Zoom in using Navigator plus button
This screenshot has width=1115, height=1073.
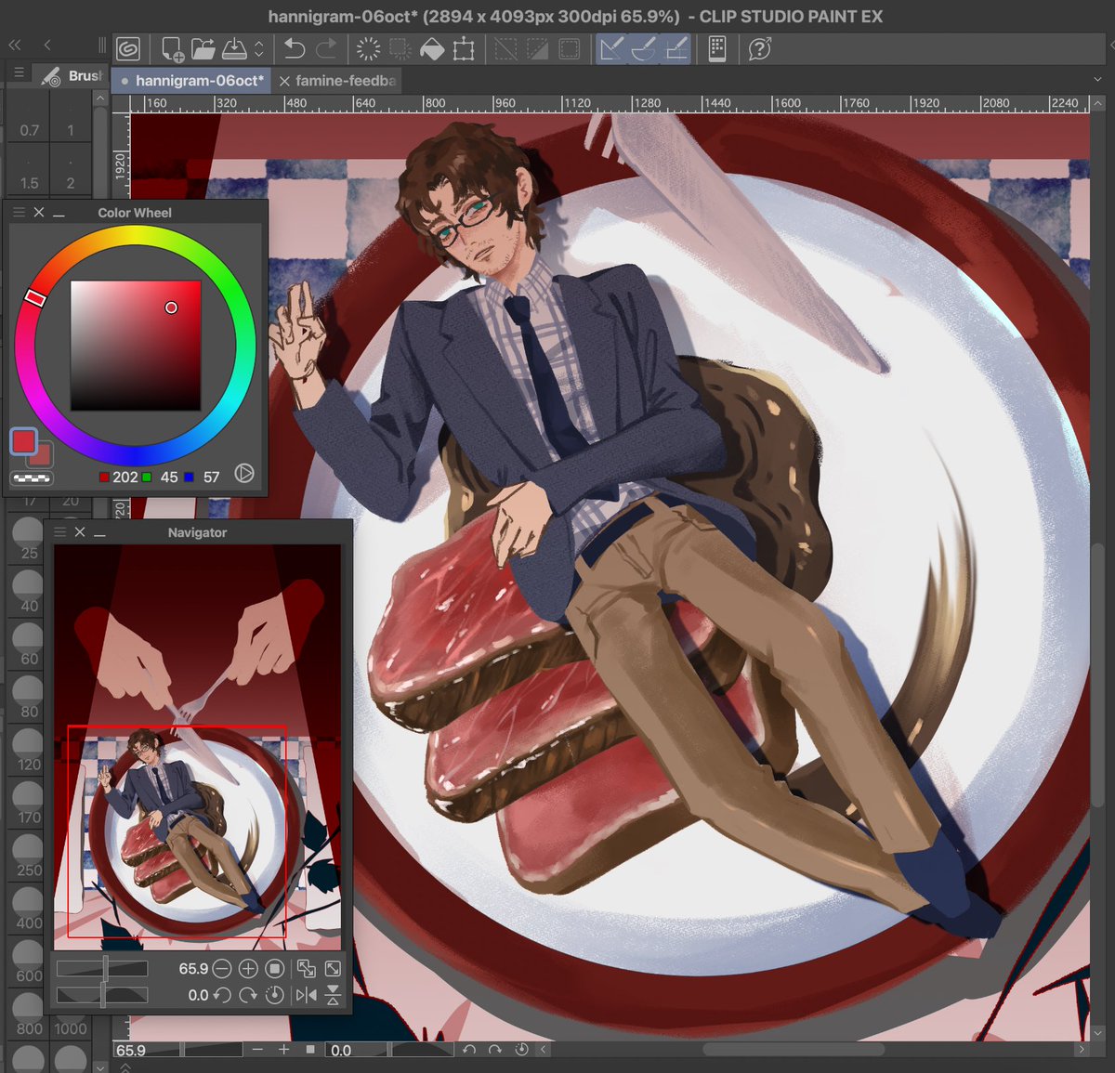[248, 969]
